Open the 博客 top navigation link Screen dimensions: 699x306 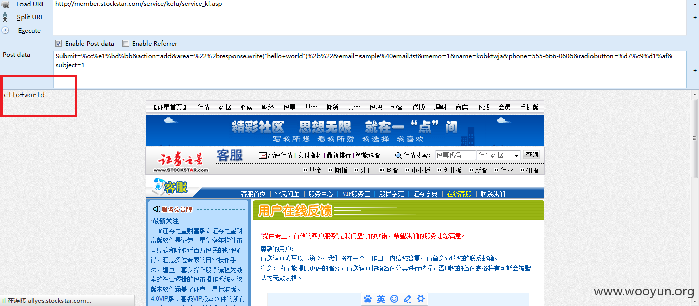(397, 107)
